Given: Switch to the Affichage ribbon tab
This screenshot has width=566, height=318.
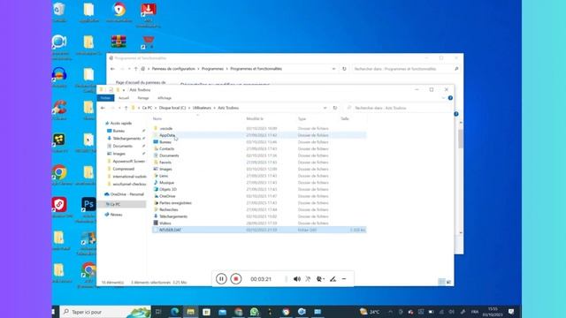Looking at the screenshot, I should (x=164, y=98).
